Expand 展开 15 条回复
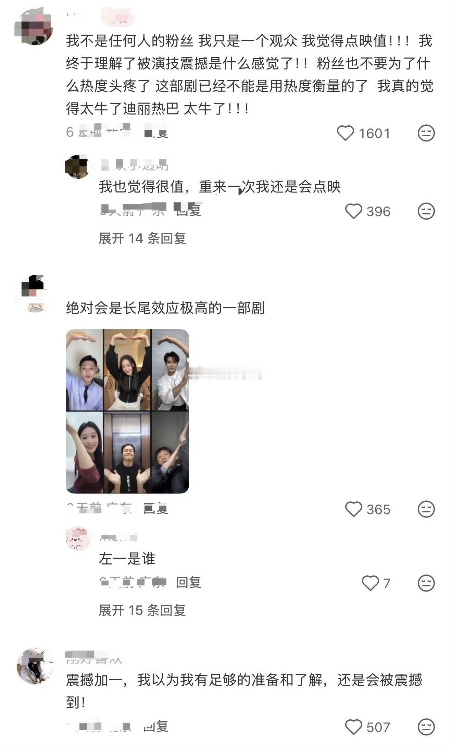Screen dimensions: 452x746 point(142,610)
